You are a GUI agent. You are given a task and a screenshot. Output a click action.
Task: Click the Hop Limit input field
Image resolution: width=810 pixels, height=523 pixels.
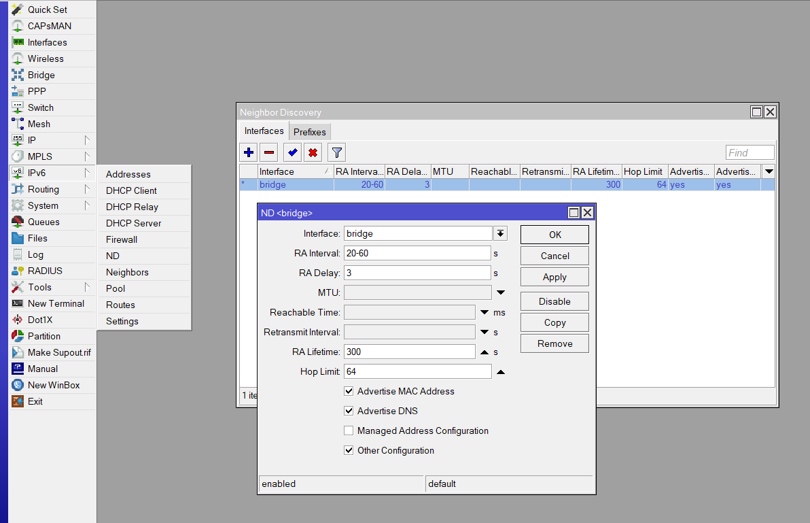point(417,371)
